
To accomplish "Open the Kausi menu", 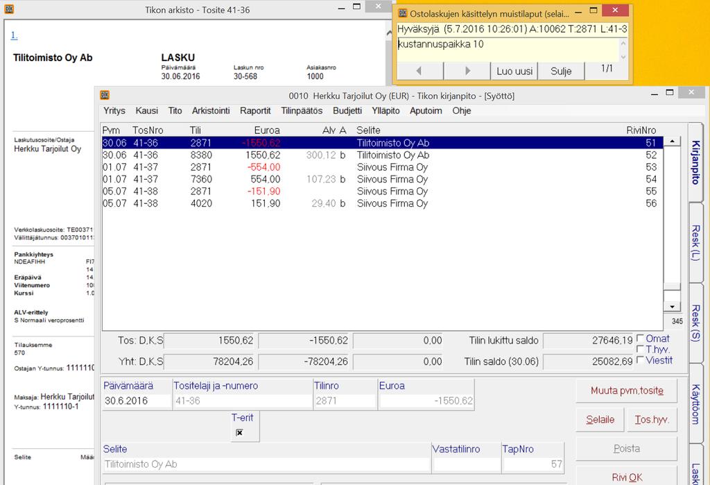I will pyautogui.click(x=147, y=110).
